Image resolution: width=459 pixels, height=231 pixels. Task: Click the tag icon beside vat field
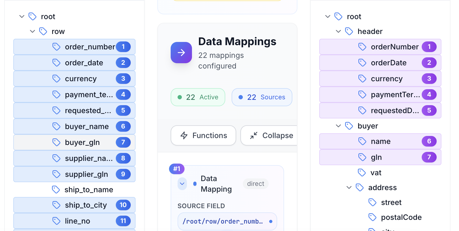point(362,173)
